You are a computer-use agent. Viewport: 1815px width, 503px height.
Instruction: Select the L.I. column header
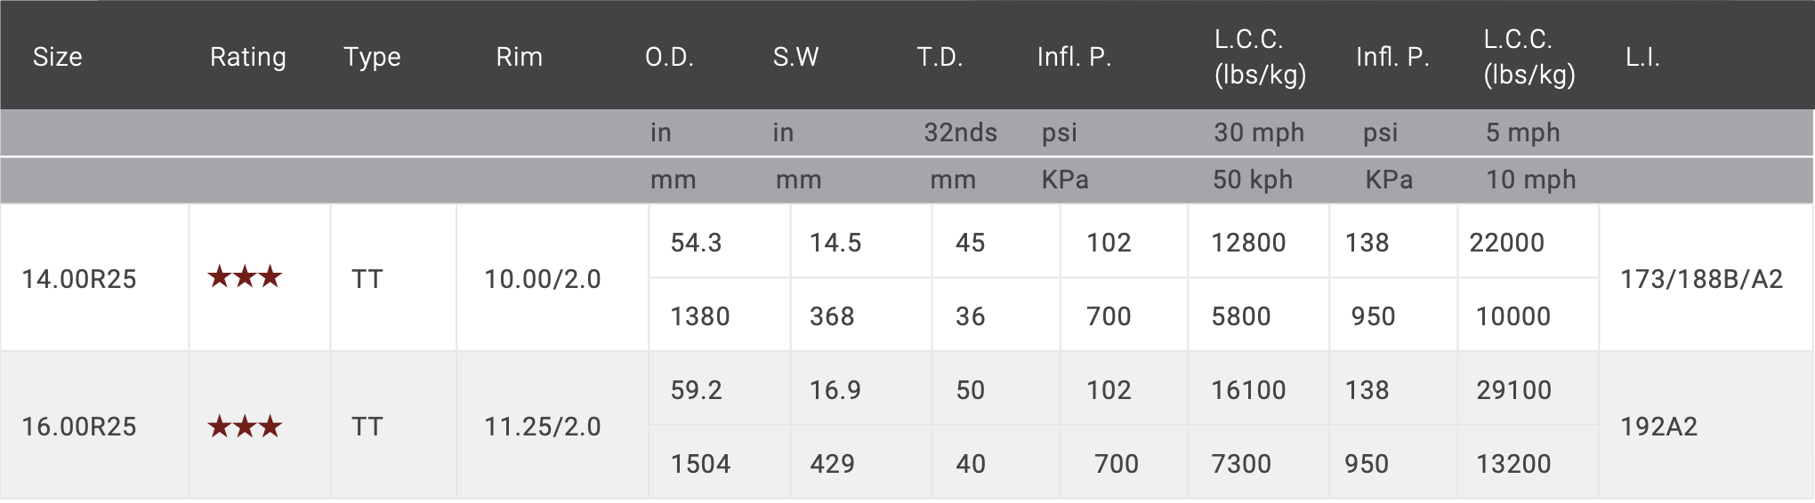1642,57
